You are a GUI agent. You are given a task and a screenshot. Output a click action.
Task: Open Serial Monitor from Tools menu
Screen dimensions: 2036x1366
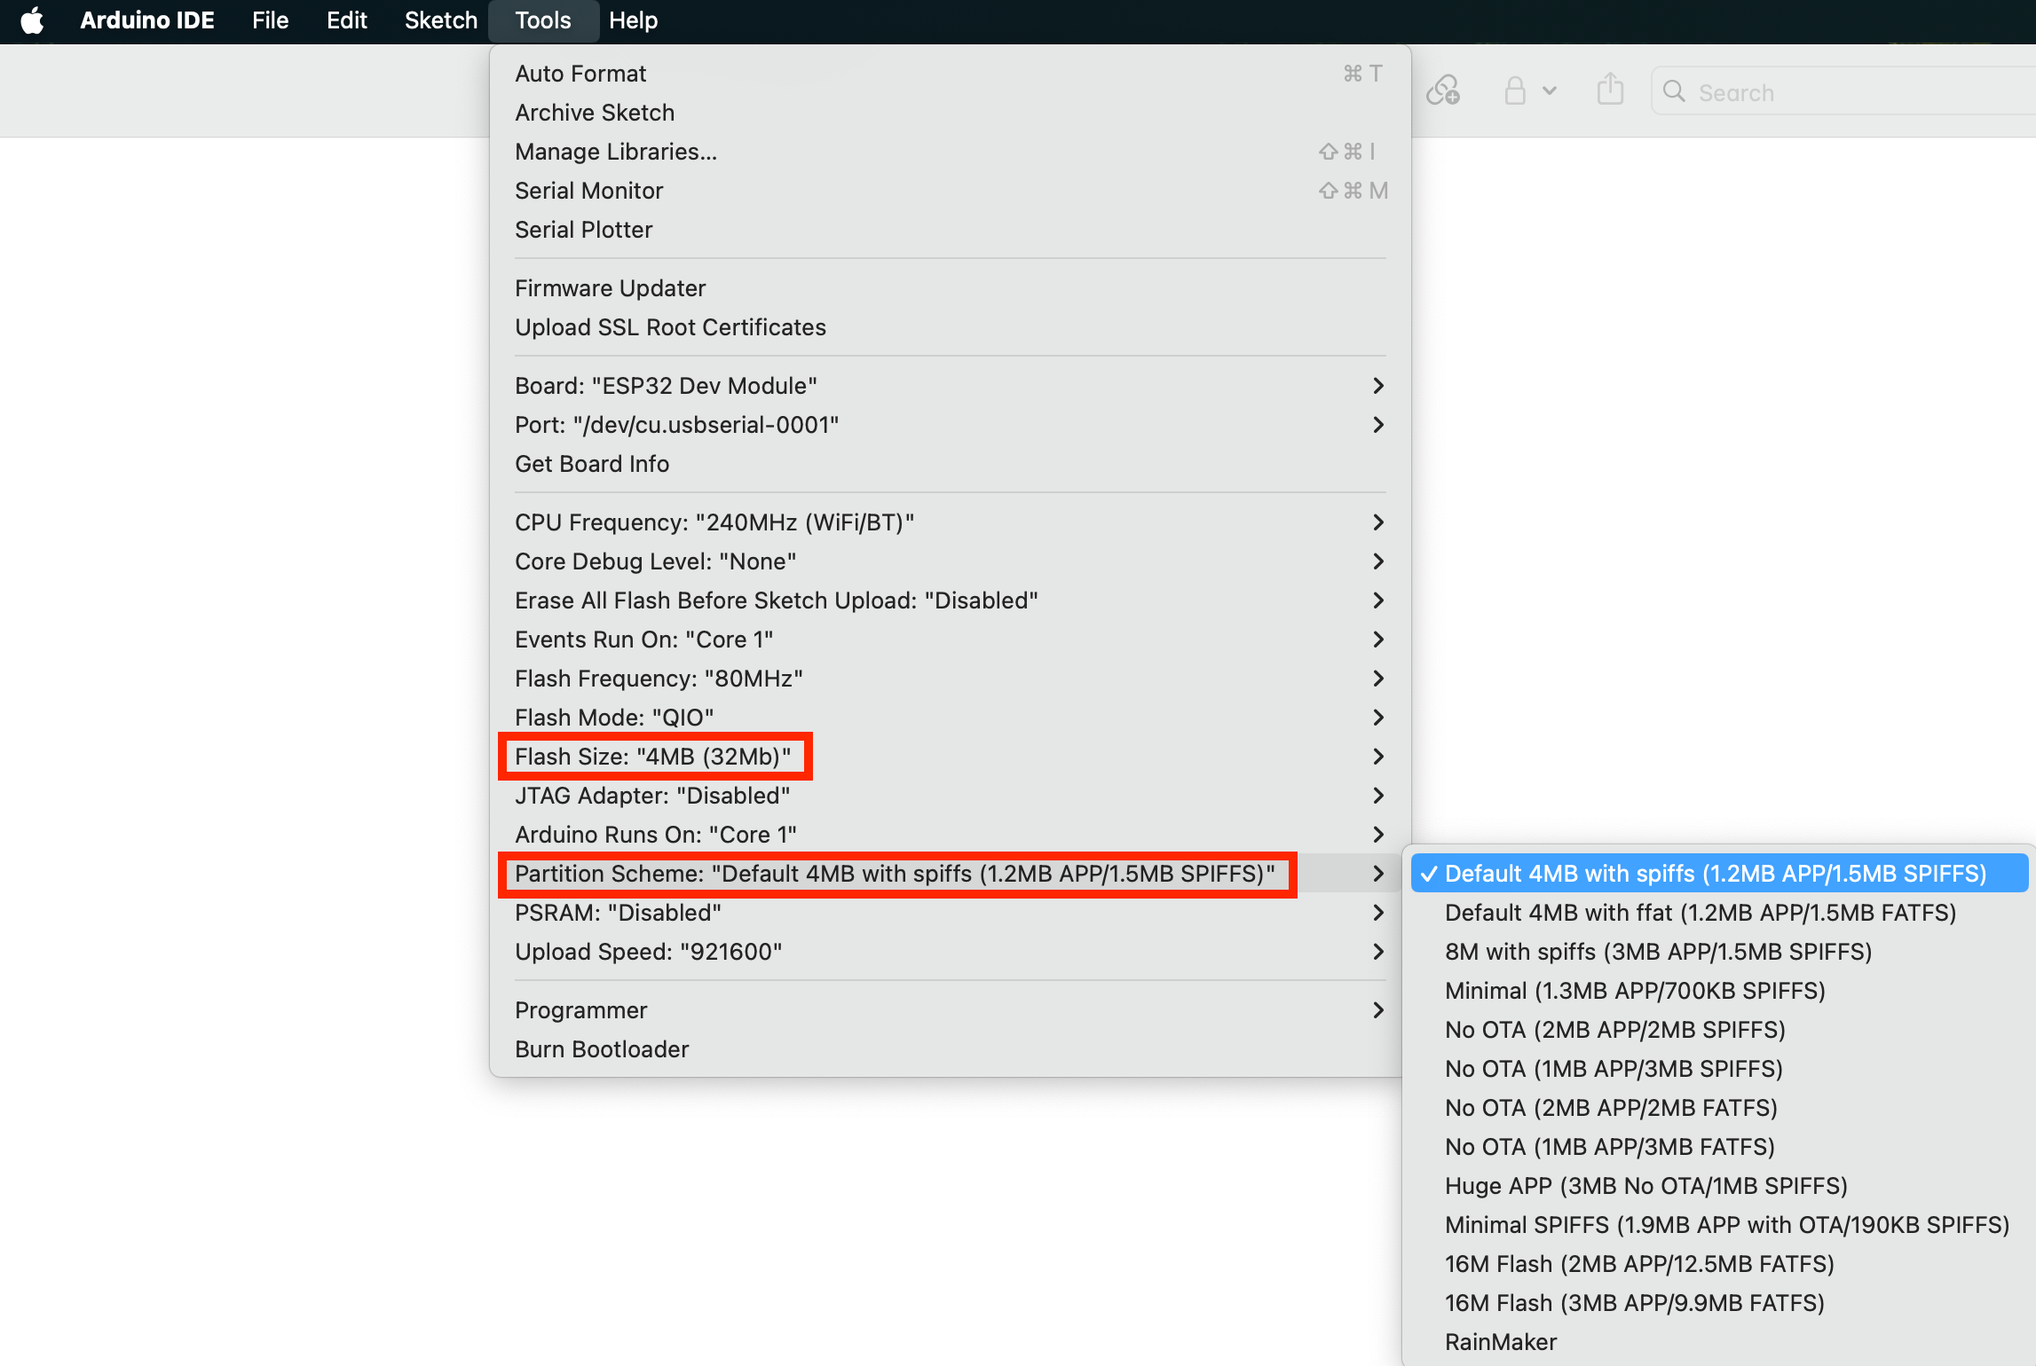(588, 191)
